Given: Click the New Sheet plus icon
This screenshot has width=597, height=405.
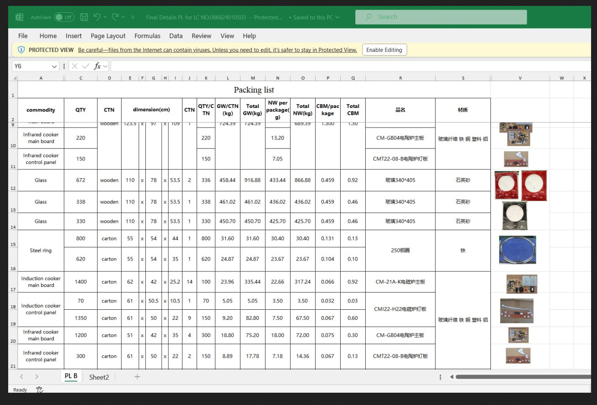Looking at the screenshot, I should tap(137, 377).
